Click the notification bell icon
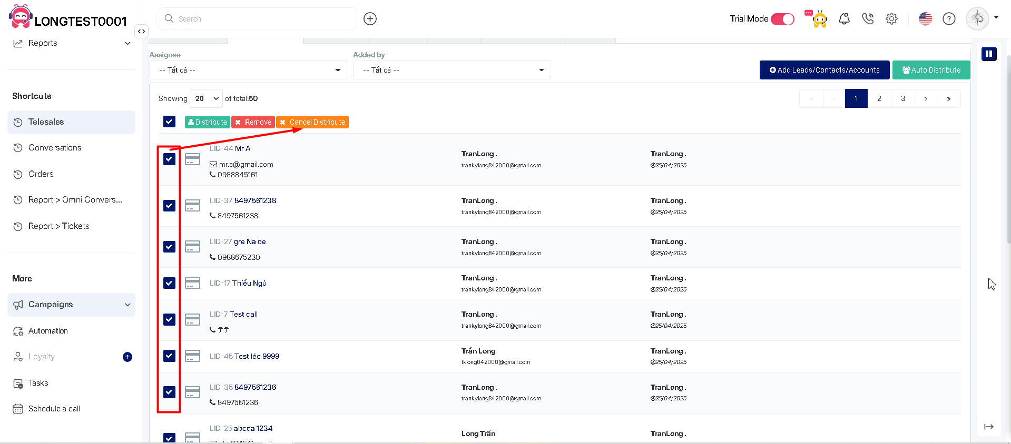Image resolution: width=1011 pixels, height=444 pixels. coord(844,19)
